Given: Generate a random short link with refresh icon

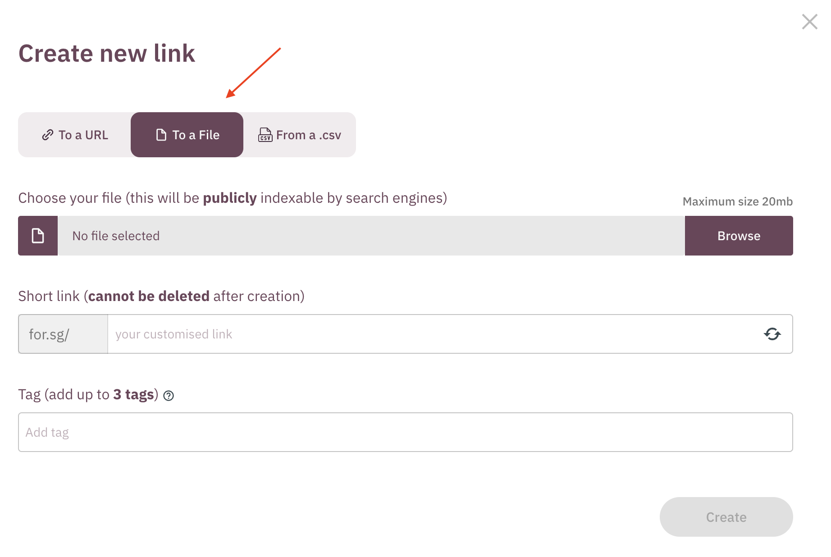Looking at the screenshot, I should (x=772, y=334).
